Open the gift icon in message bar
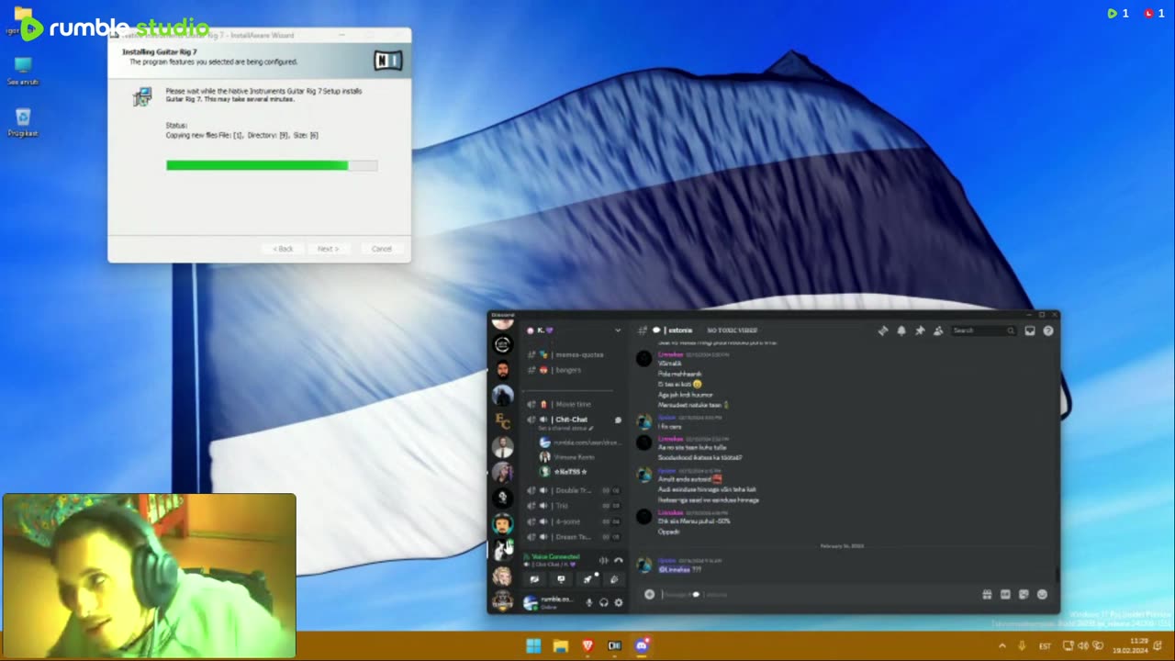Viewport: 1175px width, 661px height. [x=987, y=594]
